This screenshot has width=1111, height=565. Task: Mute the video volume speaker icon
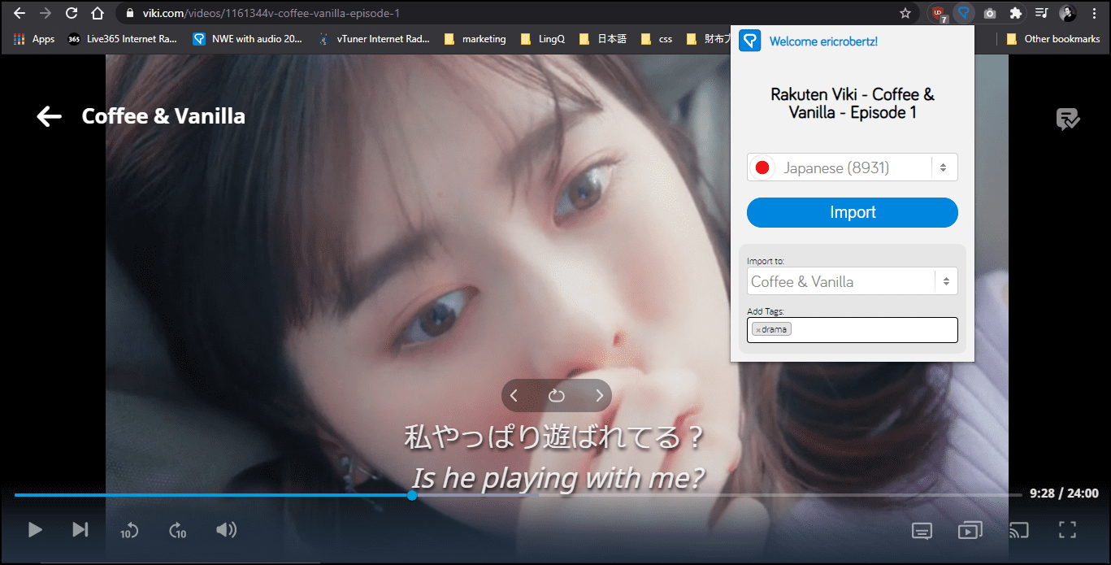[x=226, y=530]
